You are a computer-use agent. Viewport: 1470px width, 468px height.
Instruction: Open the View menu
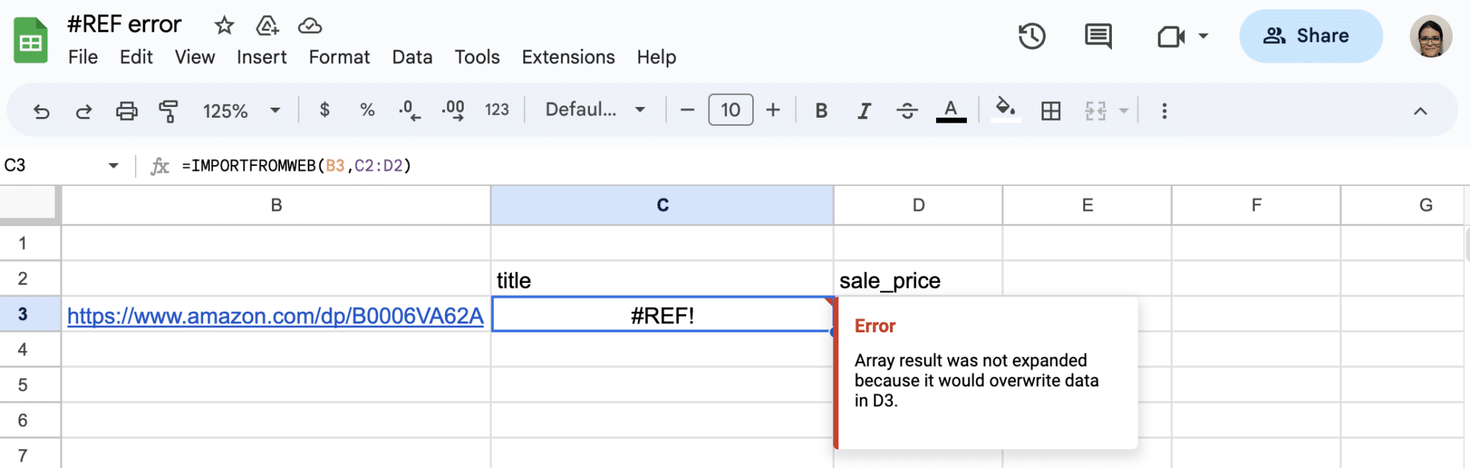click(195, 57)
